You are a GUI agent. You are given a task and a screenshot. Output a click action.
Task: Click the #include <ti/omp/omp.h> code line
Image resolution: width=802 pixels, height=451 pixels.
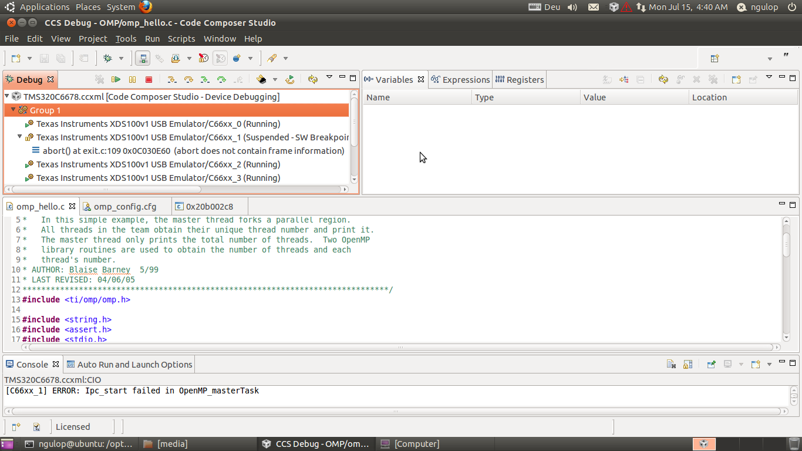(76, 299)
